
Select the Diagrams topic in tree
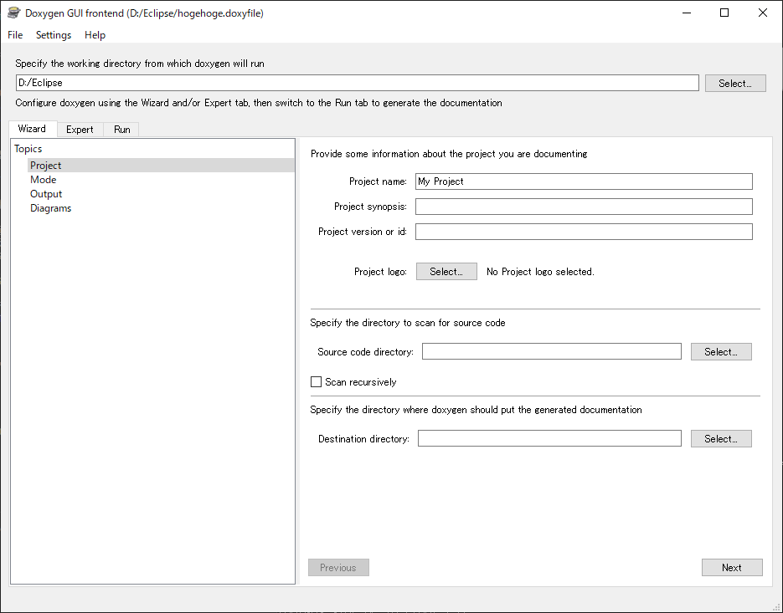(50, 208)
